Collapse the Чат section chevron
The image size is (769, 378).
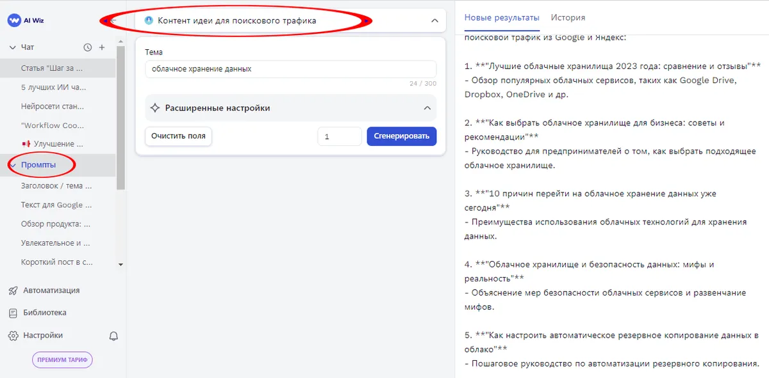[12, 47]
